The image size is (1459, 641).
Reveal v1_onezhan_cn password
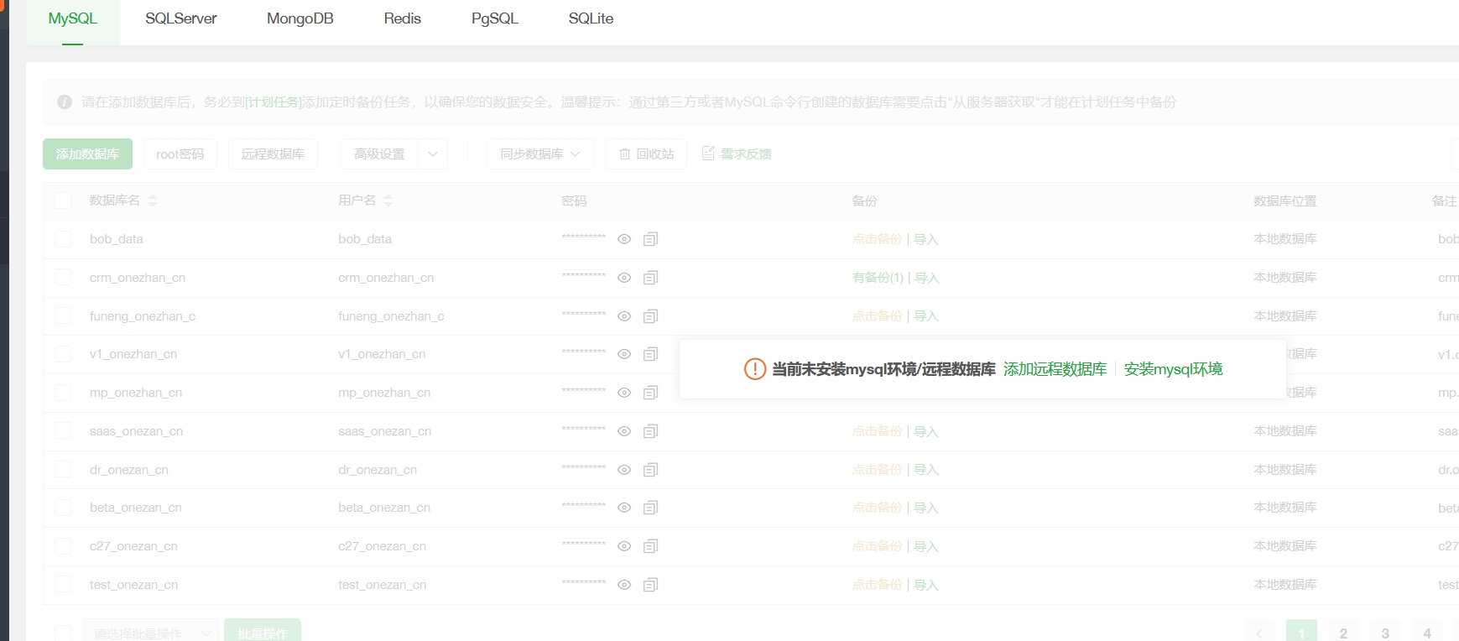click(624, 354)
